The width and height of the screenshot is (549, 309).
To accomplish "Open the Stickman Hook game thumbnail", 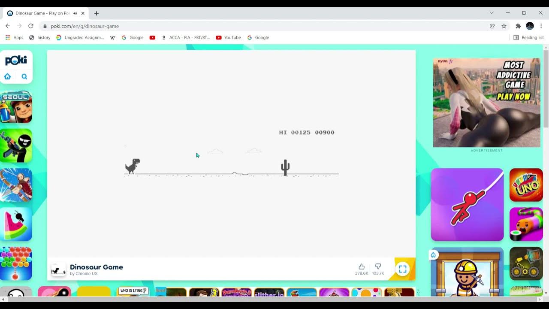I will point(467,205).
